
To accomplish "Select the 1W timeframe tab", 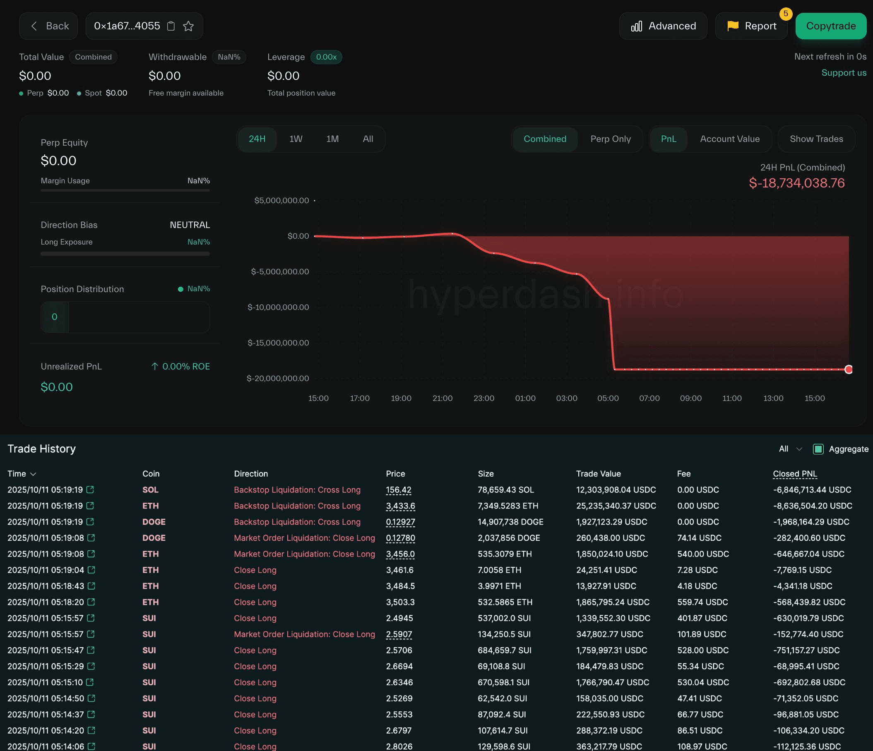I will click(296, 139).
